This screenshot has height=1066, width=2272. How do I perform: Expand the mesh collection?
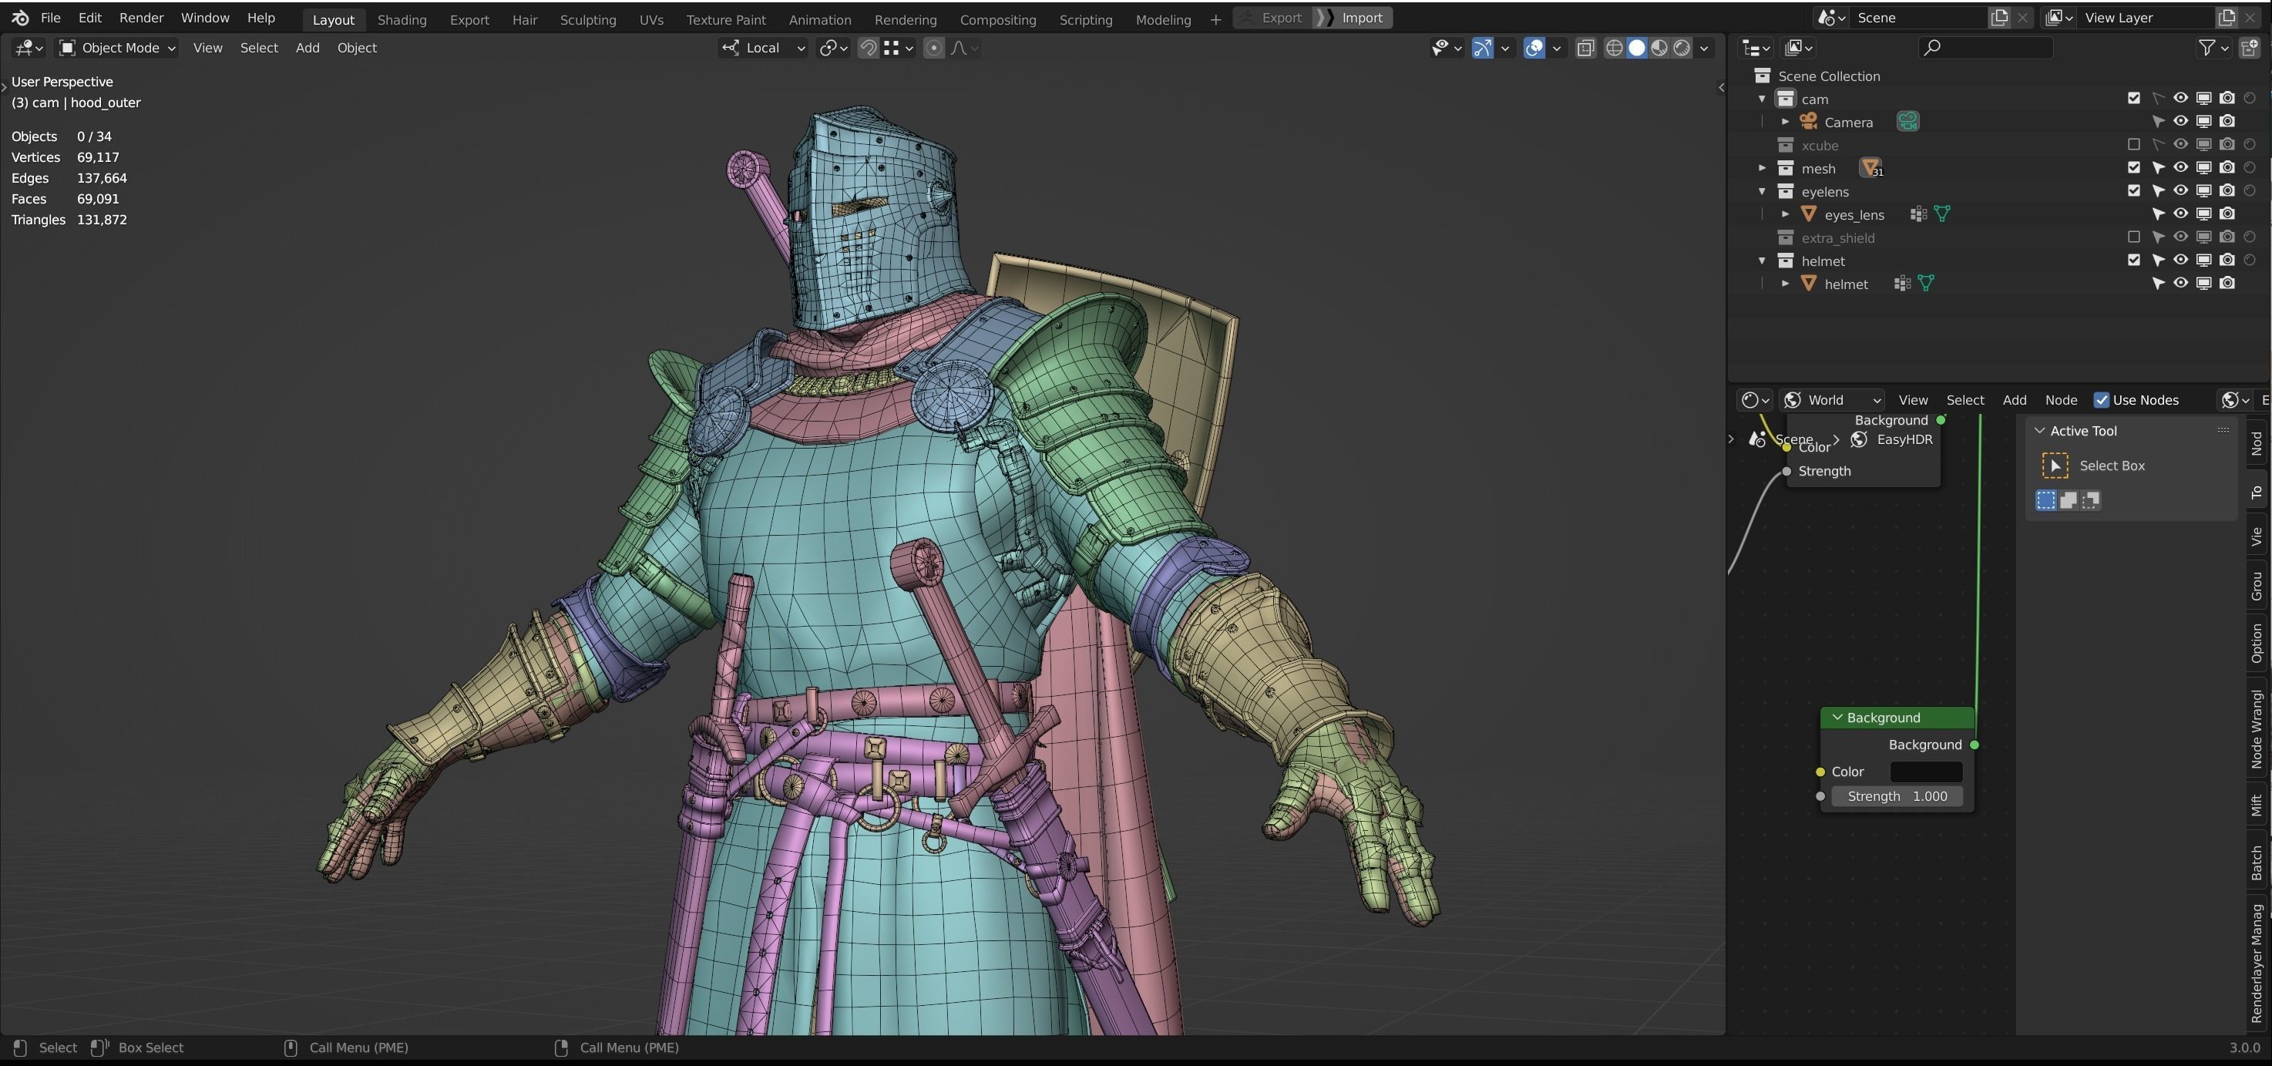1763,168
